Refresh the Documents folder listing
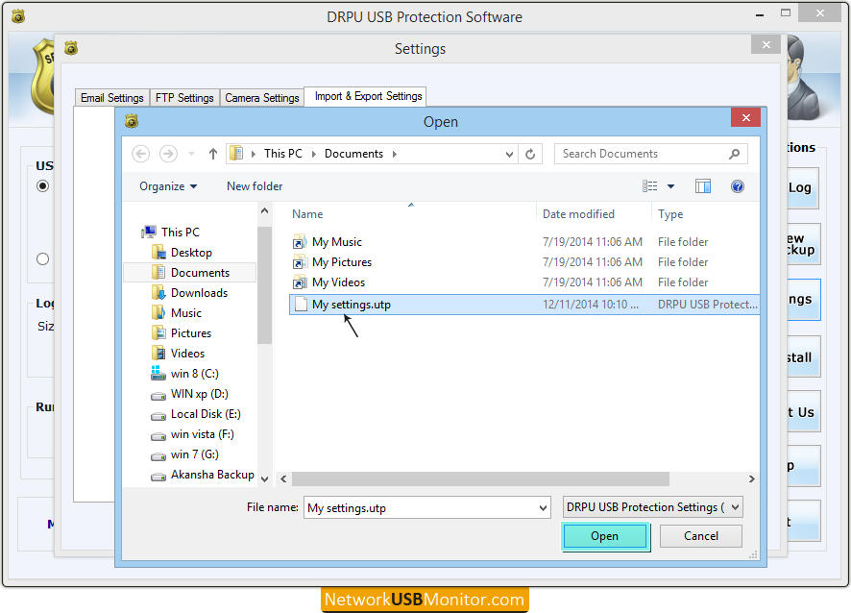The image size is (851, 613). (x=530, y=154)
